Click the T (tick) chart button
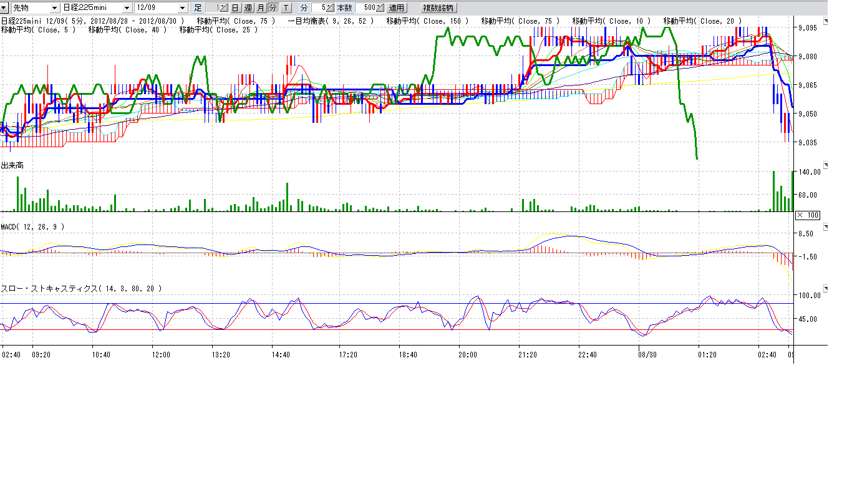 point(285,8)
